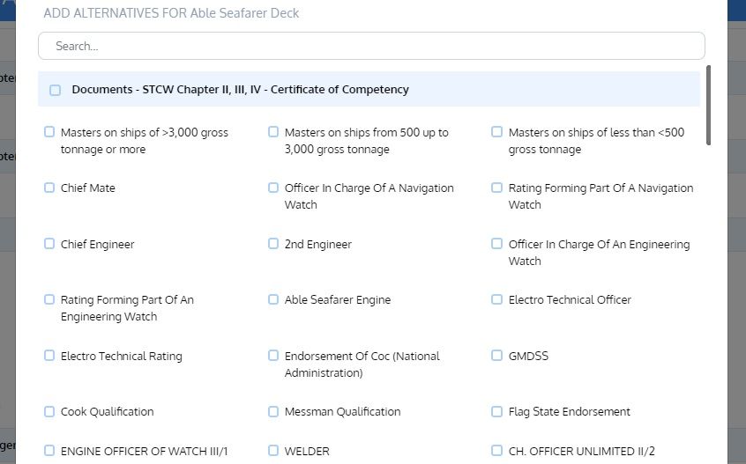Viewport: 746px width, 464px height.
Task: Select the Messman Qualification checkbox
Action: tap(273, 411)
